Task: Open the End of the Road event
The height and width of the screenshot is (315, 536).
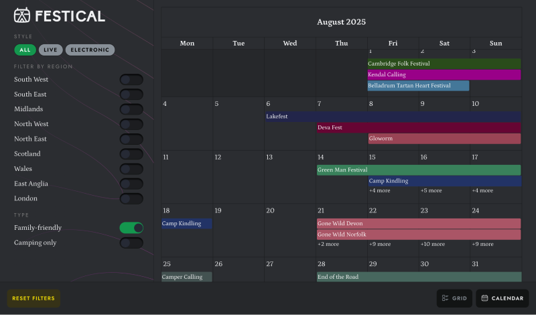Action: tap(419, 277)
